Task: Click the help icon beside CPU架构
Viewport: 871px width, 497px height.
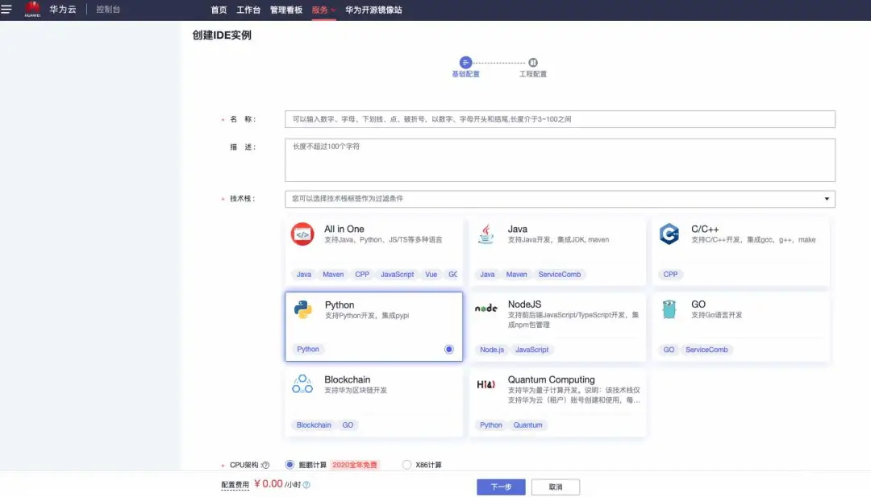Action: (265, 465)
